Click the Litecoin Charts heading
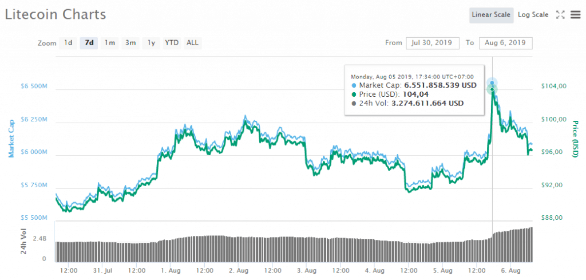 pos(56,14)
